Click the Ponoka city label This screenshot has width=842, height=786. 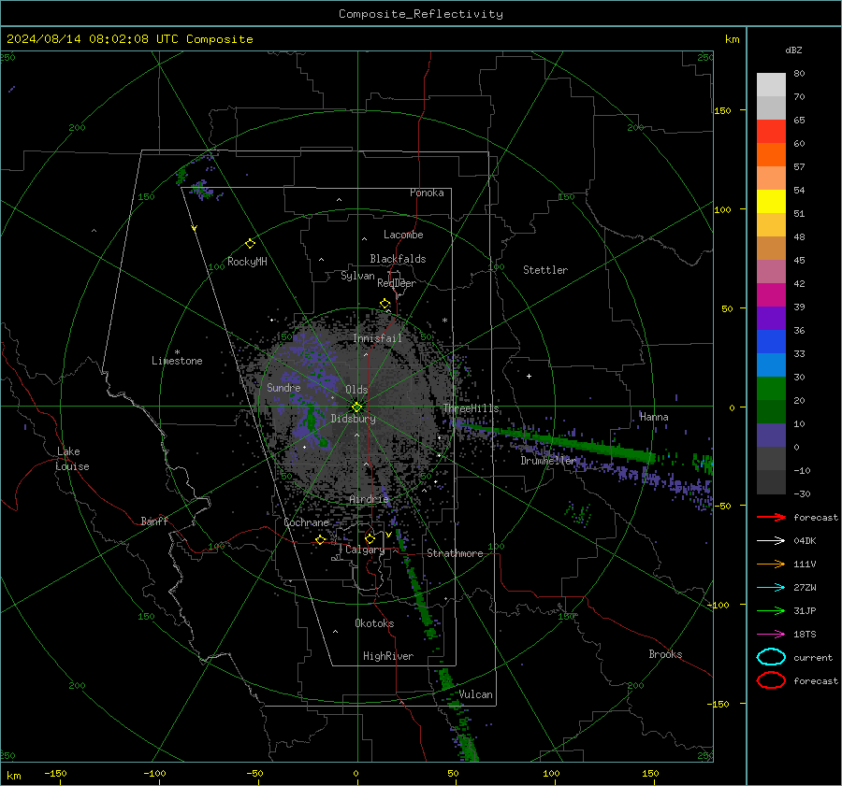[x=427, y=193]
